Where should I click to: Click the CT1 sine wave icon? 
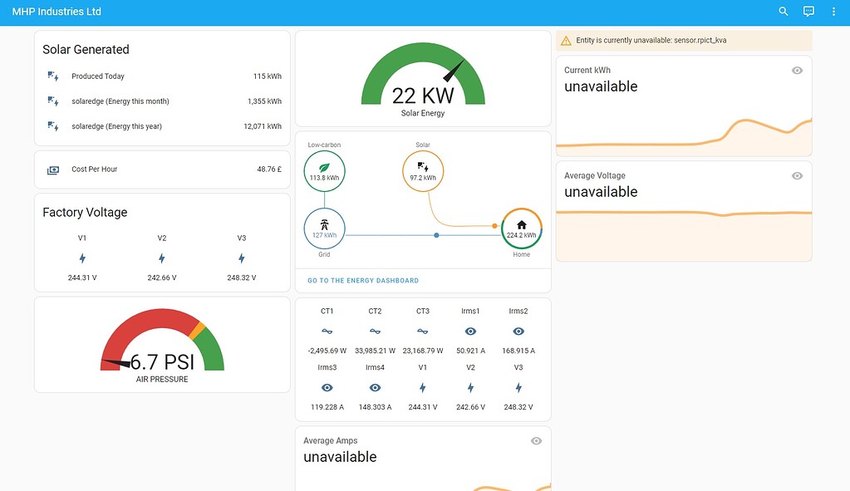point(327,331)
